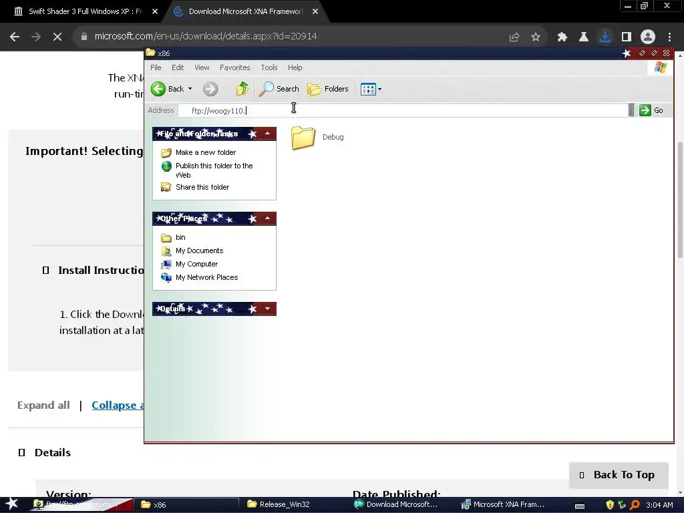Image resolution: width=684 pixels, height=513 pixels.
Task: Click the Collapse all link
Action: coord(118,405)
